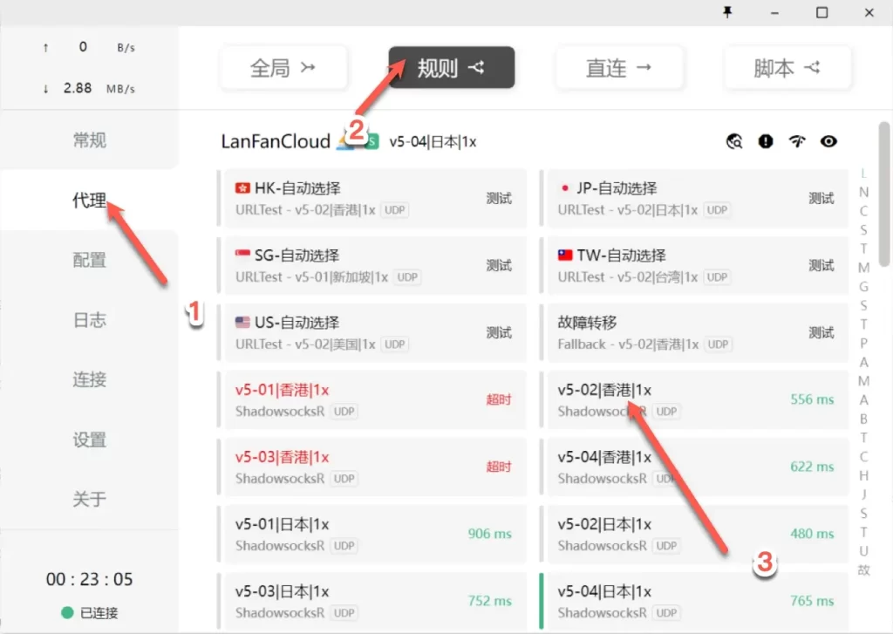Click the pin icon to keep window on top
Viewport: 893px width, 634px height.
pos(726,12)
